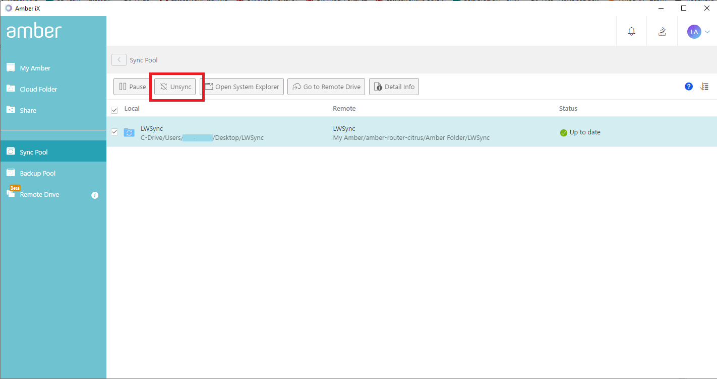Open Detail Info
This screenshot has height=379, width=717.
(394, 87)
